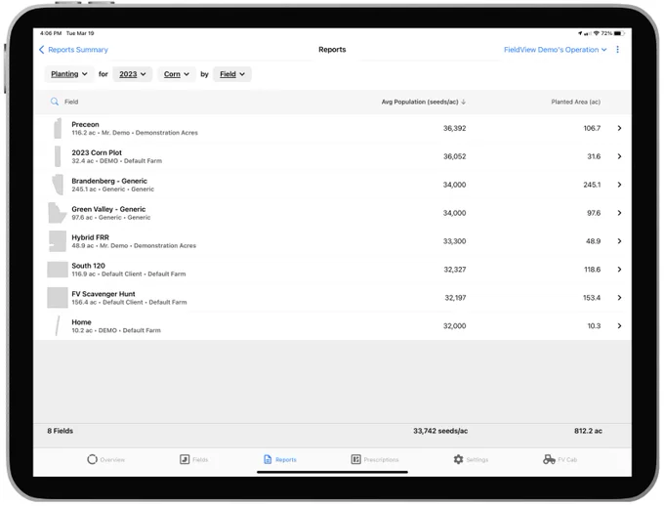The image size is (664, 506).
Task: Change the 2023 year dropdown
Action: (133, 74)
